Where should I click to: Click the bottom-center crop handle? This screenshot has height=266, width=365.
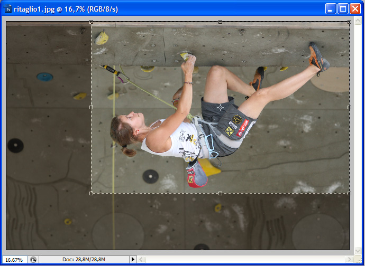tap(220, 193)
